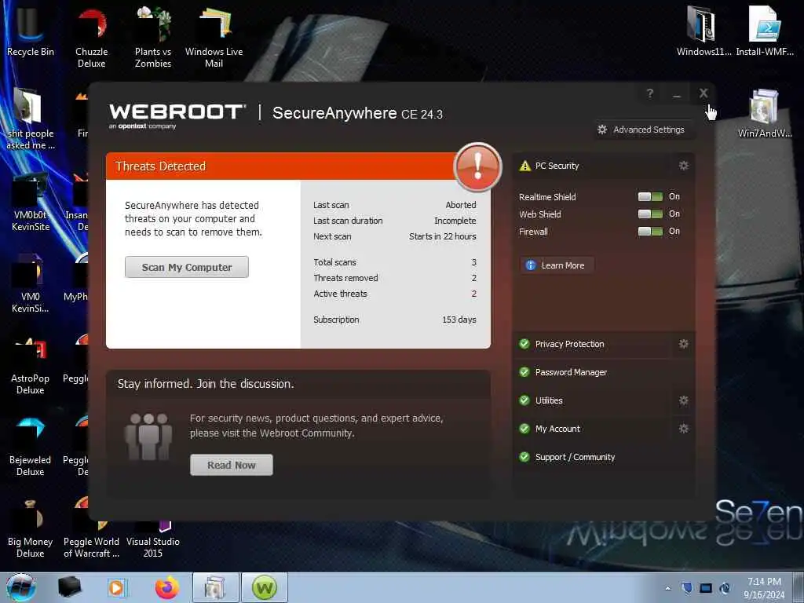This screenshot has height=603, width=804.
Task: Click the red threat alert exclamation icon
Action: pyautogui.click(x=477, y=167)
